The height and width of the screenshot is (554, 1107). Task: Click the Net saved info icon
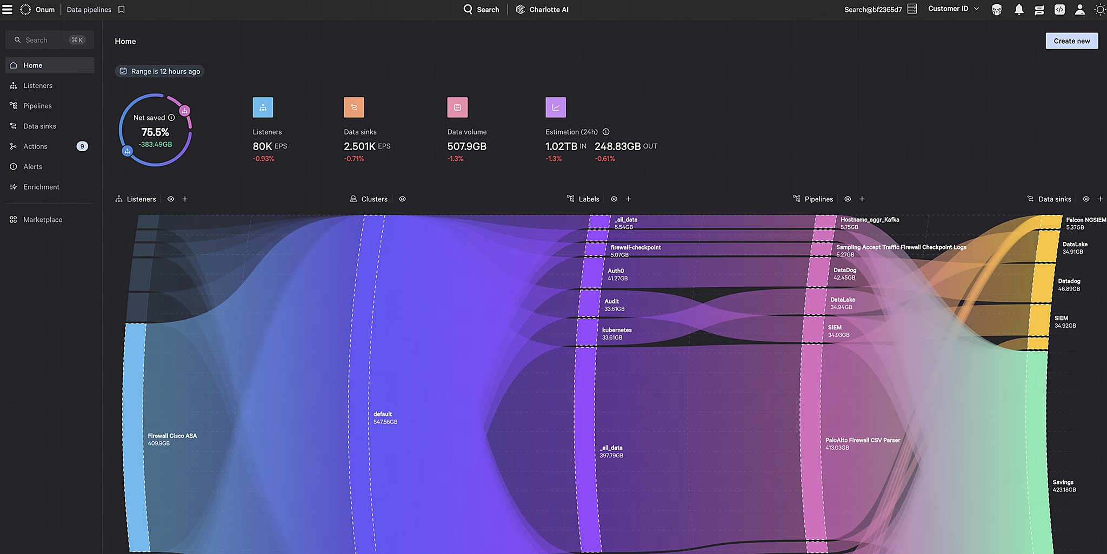(x=171, y=118)
